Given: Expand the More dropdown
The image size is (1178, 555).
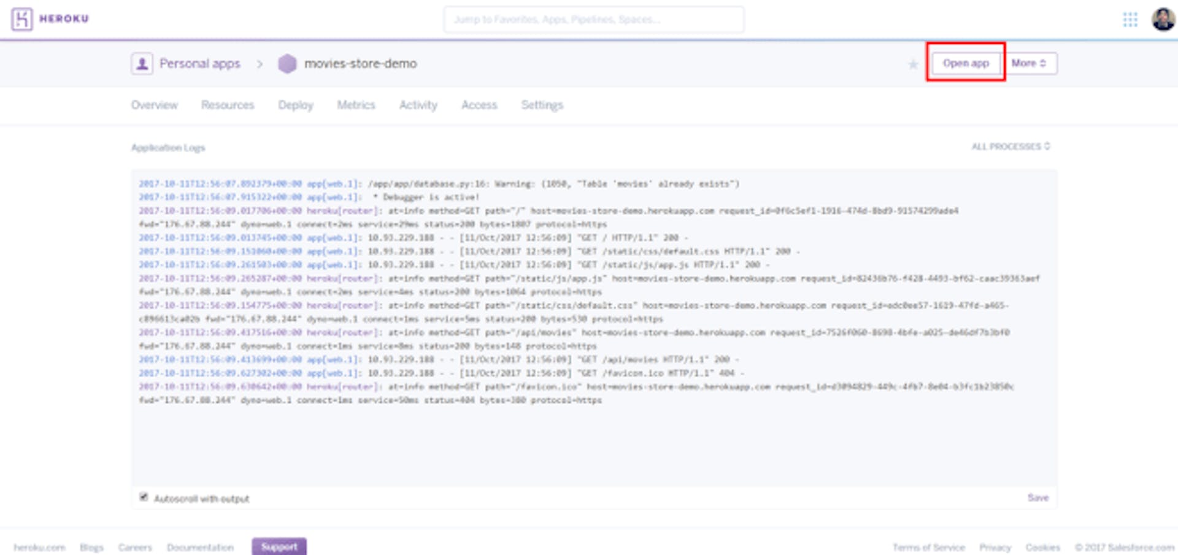Looking at the screenshot, I should pyautogui.click(x=1029, y=63).
